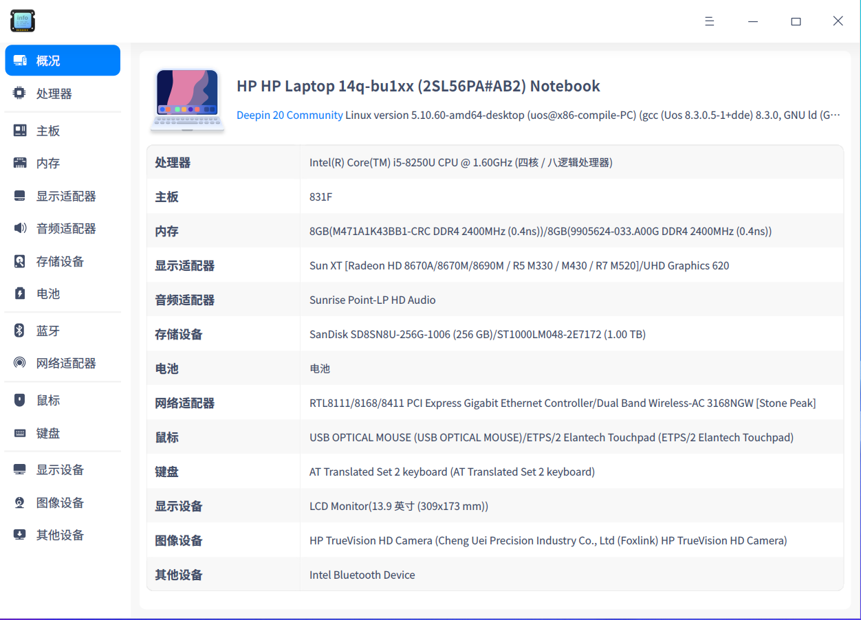Click the laptop illustration thumbnail

188,100
